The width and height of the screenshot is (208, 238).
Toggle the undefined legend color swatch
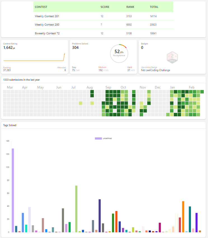click(x=98, y=139)
